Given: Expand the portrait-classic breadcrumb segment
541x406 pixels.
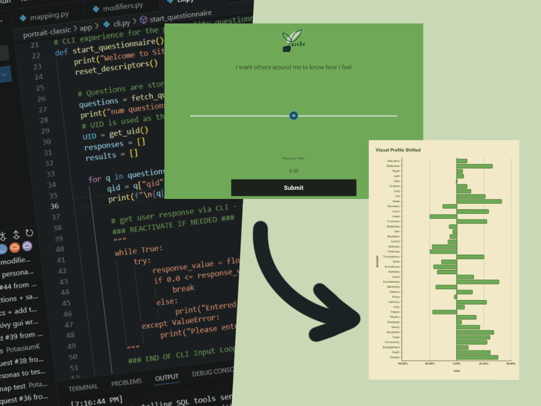Looking at the screenshot, I should (47, 32).
